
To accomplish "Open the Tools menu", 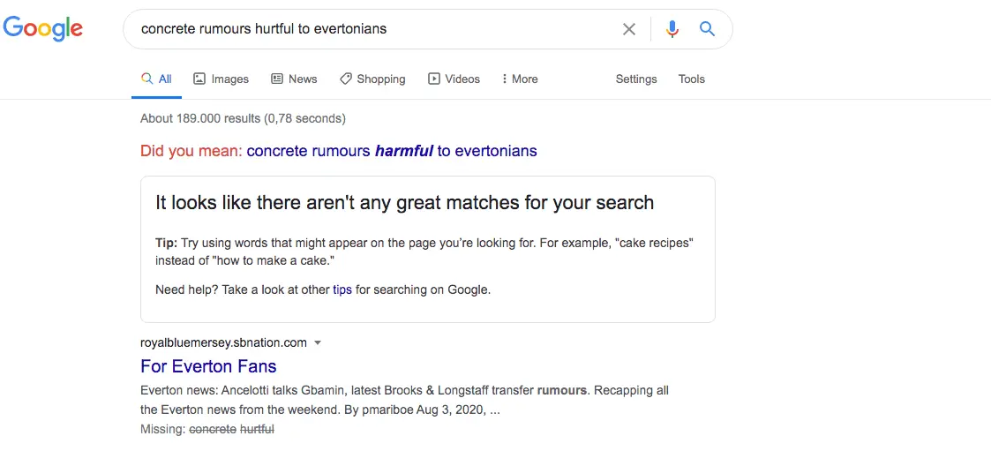I will [691, 79].
